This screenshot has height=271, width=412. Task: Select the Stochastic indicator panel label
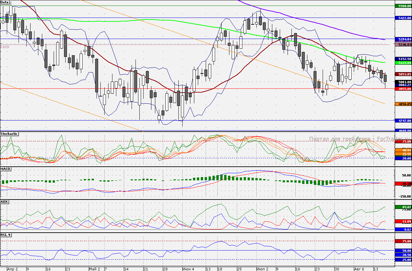coord(9,134)
